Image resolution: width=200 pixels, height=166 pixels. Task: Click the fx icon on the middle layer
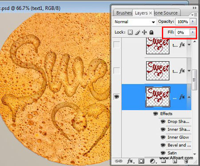[182, 71]
